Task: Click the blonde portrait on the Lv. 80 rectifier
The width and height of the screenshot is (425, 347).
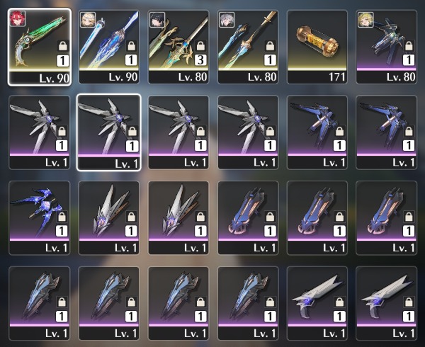Action: 365,20
